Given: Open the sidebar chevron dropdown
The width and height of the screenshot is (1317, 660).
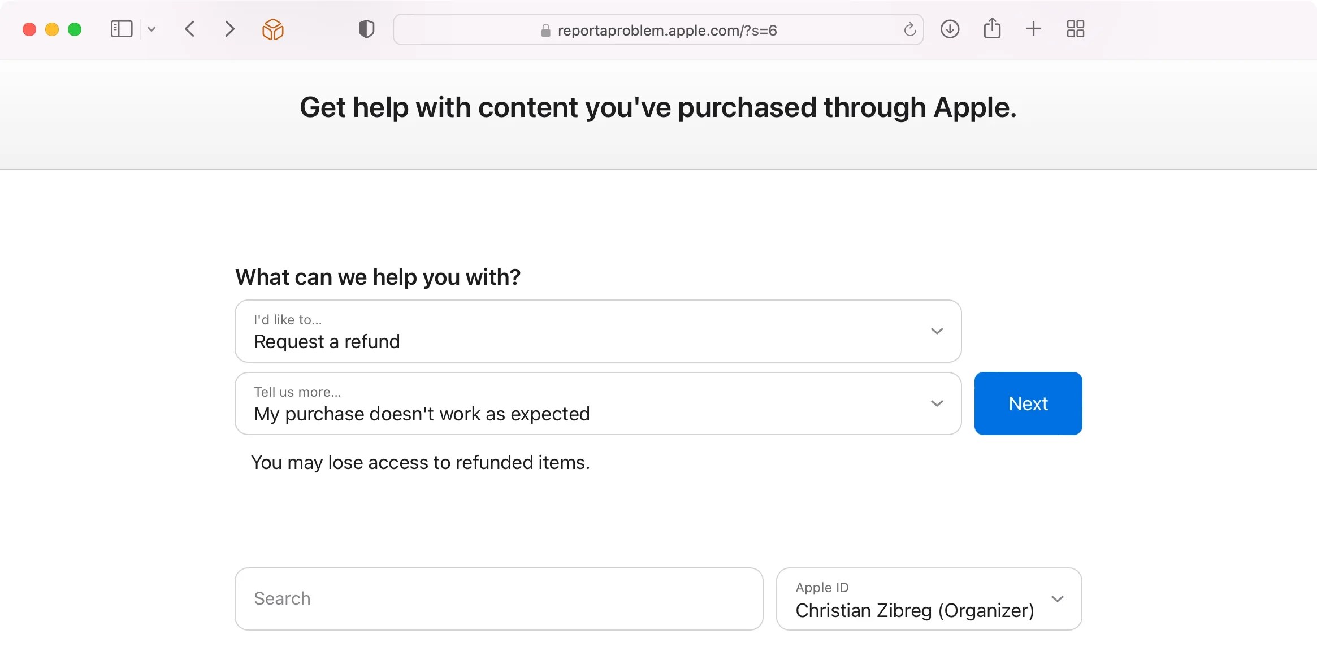Looking at the screenshot, I should coord(151,29).
